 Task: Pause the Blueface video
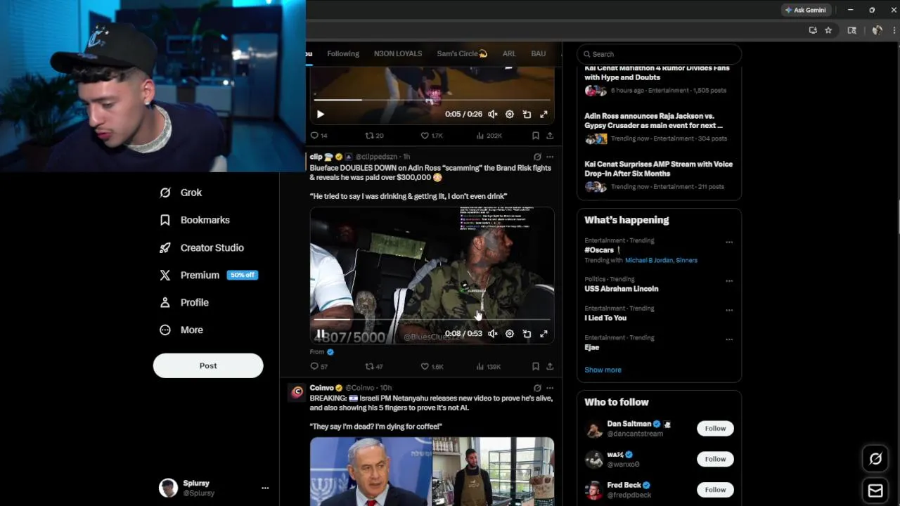click(321, 334)
